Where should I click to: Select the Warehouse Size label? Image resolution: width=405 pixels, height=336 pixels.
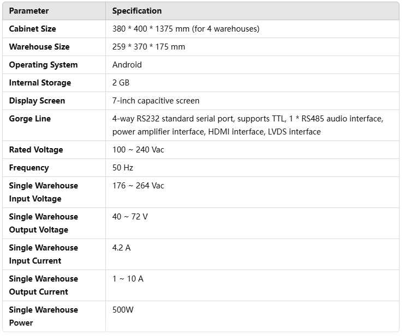39,47
